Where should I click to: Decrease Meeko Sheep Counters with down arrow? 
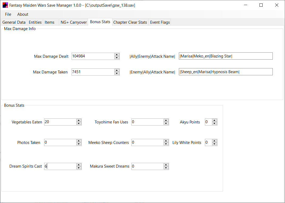166,144
